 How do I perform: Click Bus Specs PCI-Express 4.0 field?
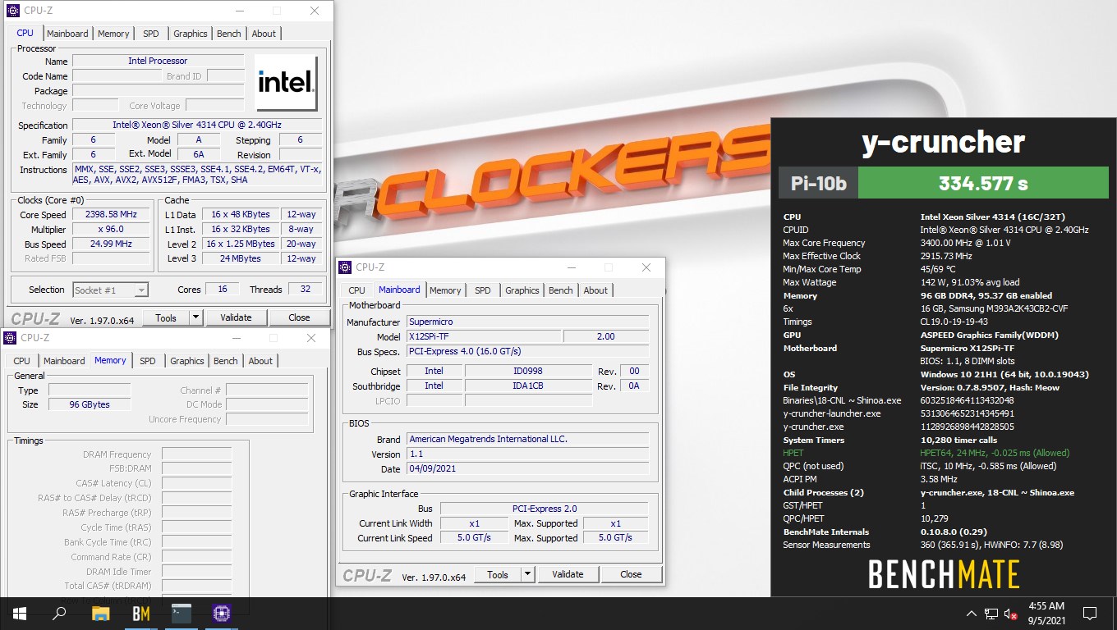[527, 351]
